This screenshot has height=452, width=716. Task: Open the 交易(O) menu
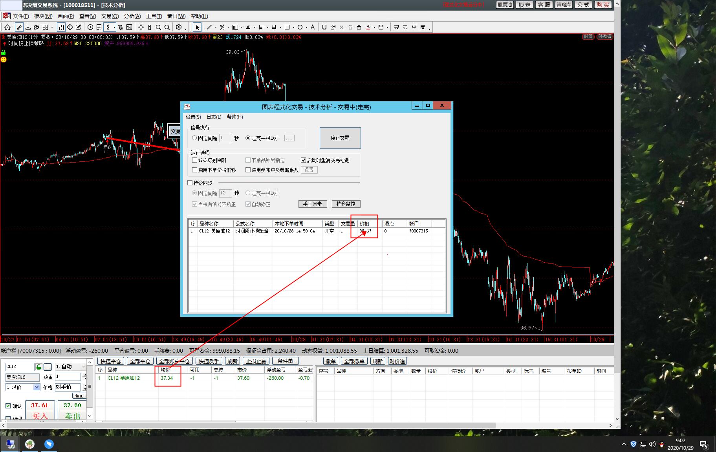coord(110,16)
